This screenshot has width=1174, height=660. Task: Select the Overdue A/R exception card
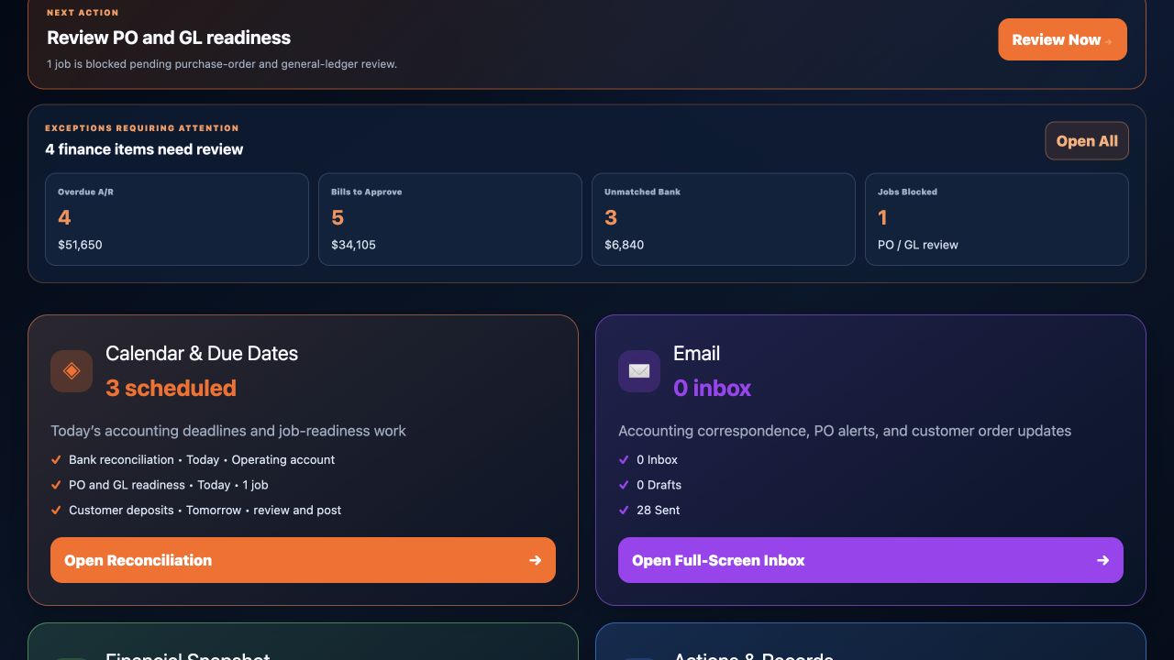click(177, 220)
